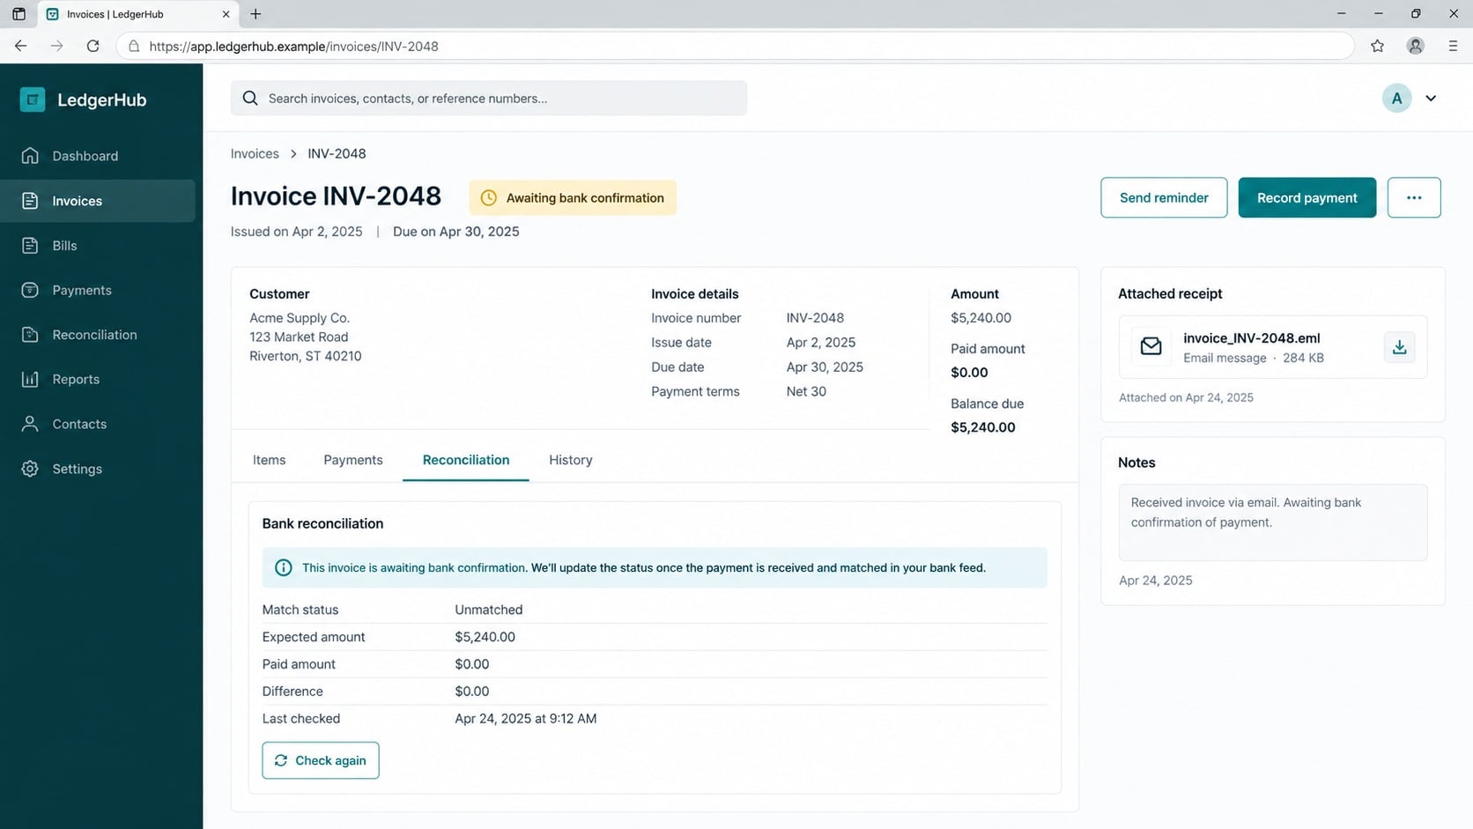The image size is (1473, 829).
Task: Click Record payment button
Action: click(x=1306, y=197)
